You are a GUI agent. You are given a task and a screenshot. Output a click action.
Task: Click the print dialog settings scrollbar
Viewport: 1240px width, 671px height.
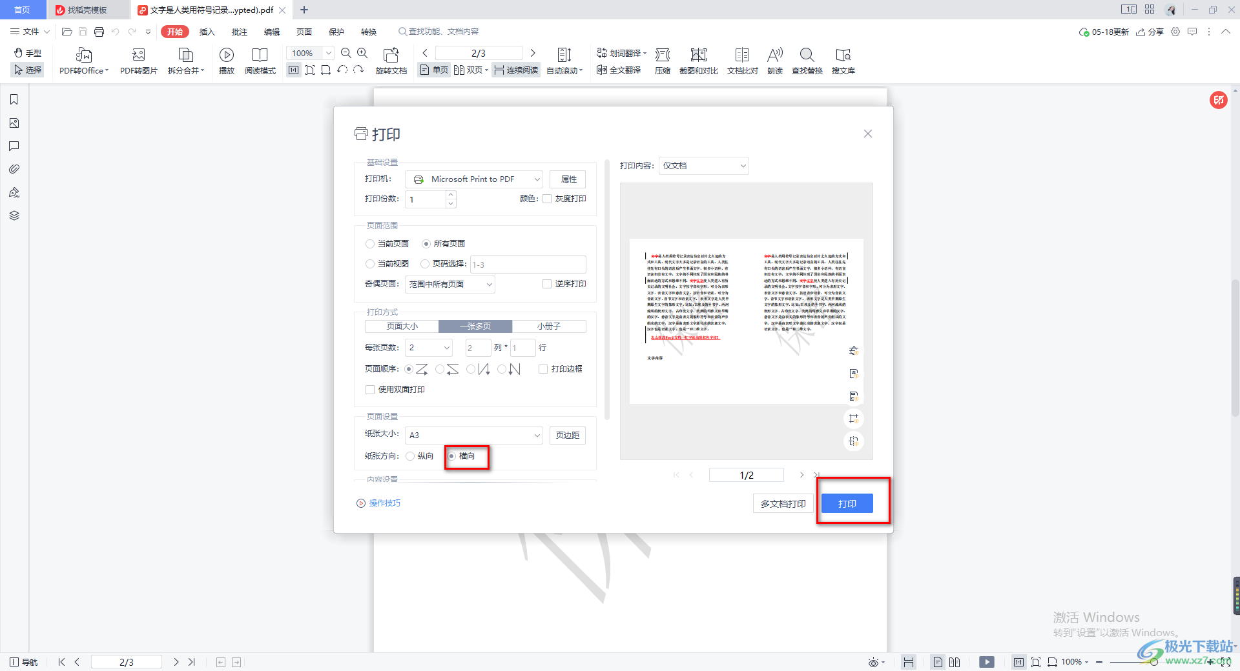[606, 290]
